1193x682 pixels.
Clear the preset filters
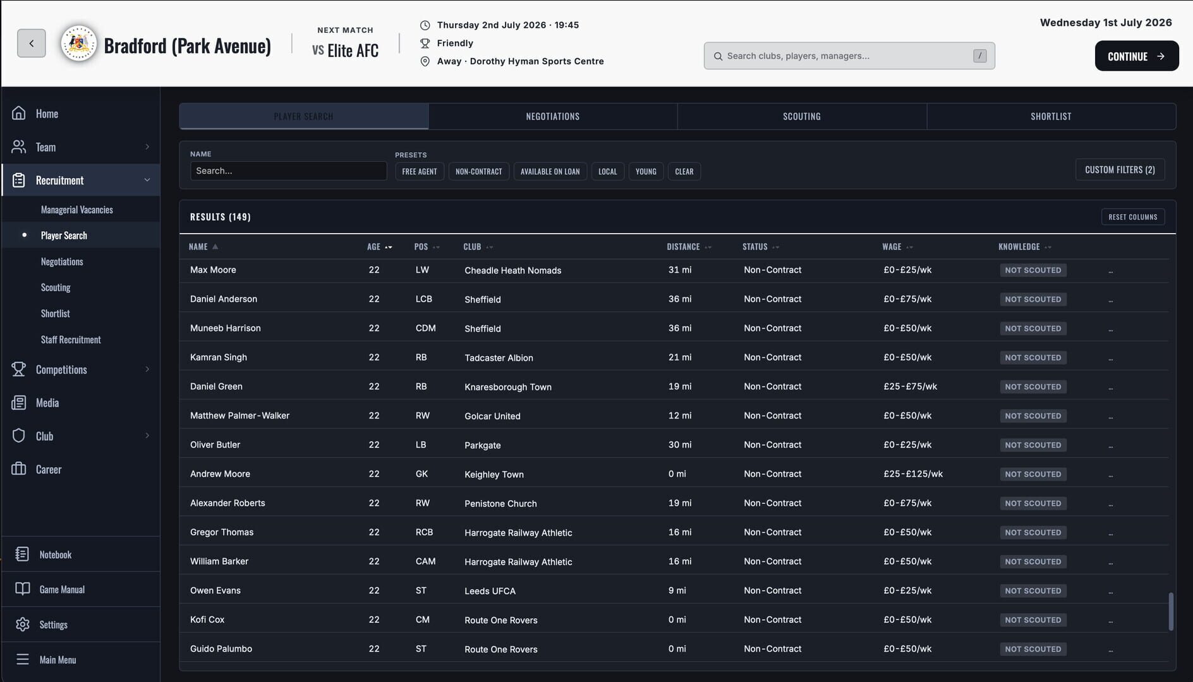click(x=684, y=171)
